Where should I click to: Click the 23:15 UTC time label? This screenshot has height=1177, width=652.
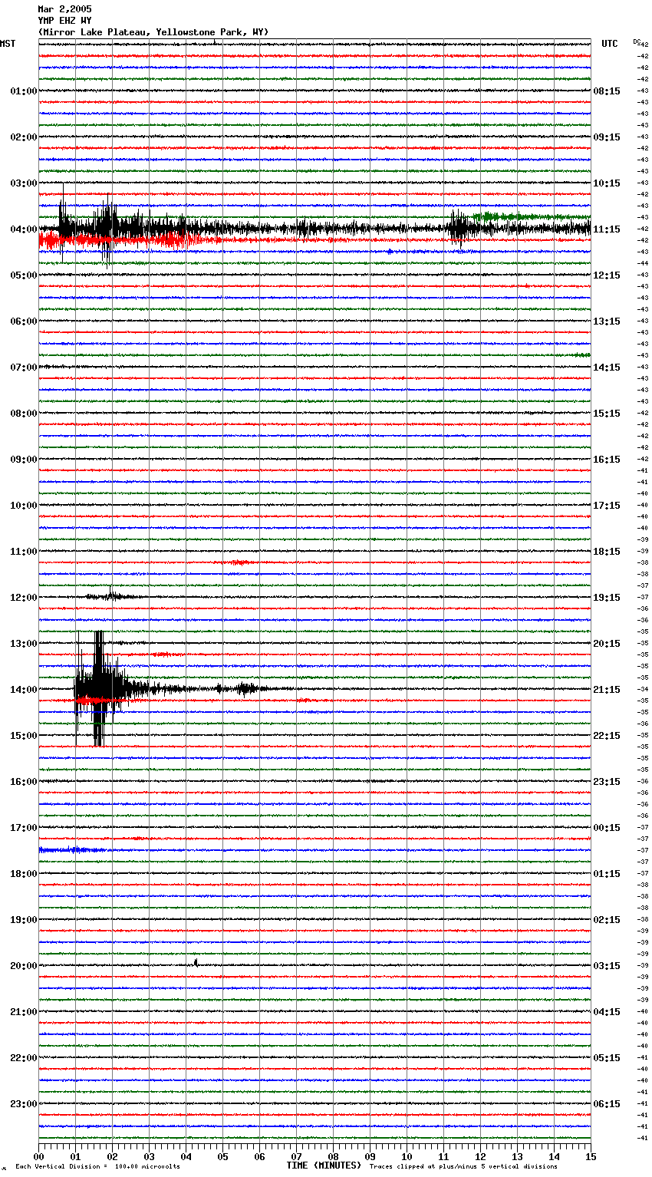click(607, 782)
